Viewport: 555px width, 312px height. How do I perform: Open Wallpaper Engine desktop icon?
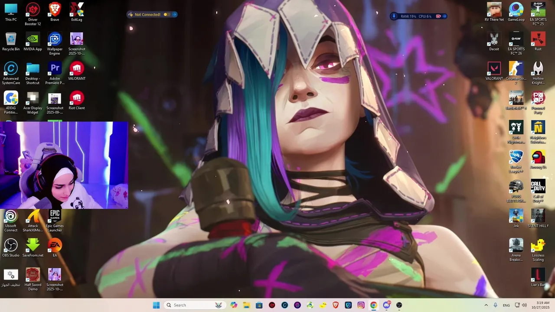coord(55,44)
